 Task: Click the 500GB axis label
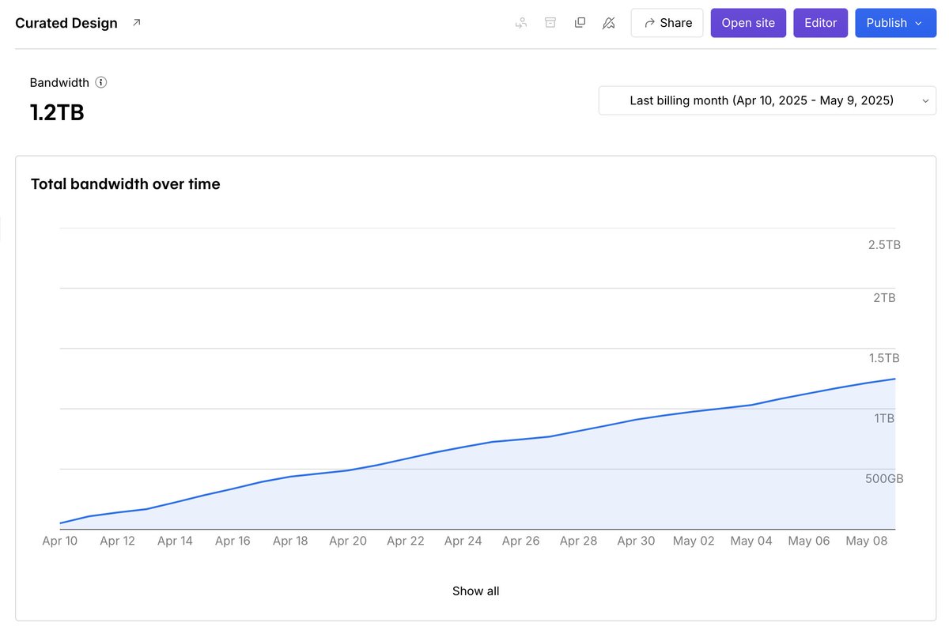pyautogui.click(x=884, y=479)
